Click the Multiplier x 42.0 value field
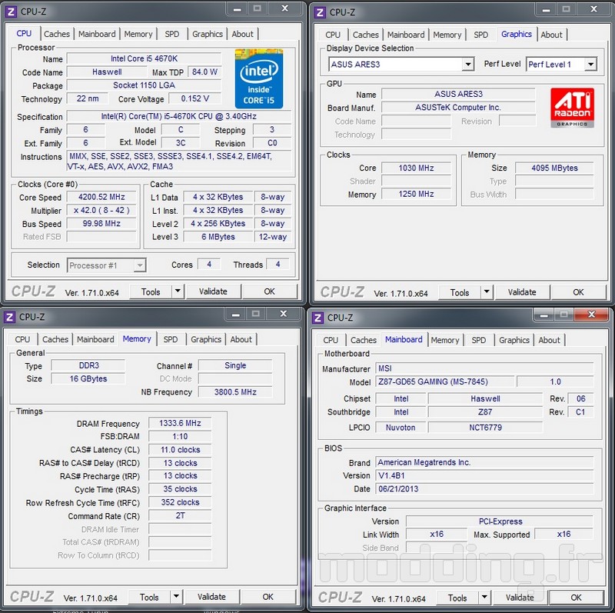This screenshot has height=613, width=615. pyautogui.click(x=101, y=210)
